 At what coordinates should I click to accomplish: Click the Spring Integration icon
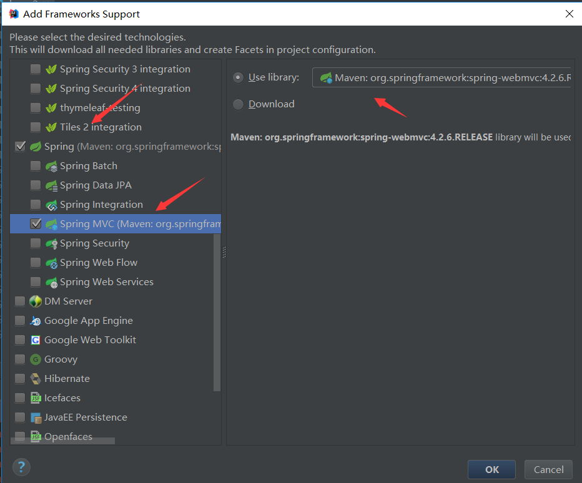click(52, 205)
